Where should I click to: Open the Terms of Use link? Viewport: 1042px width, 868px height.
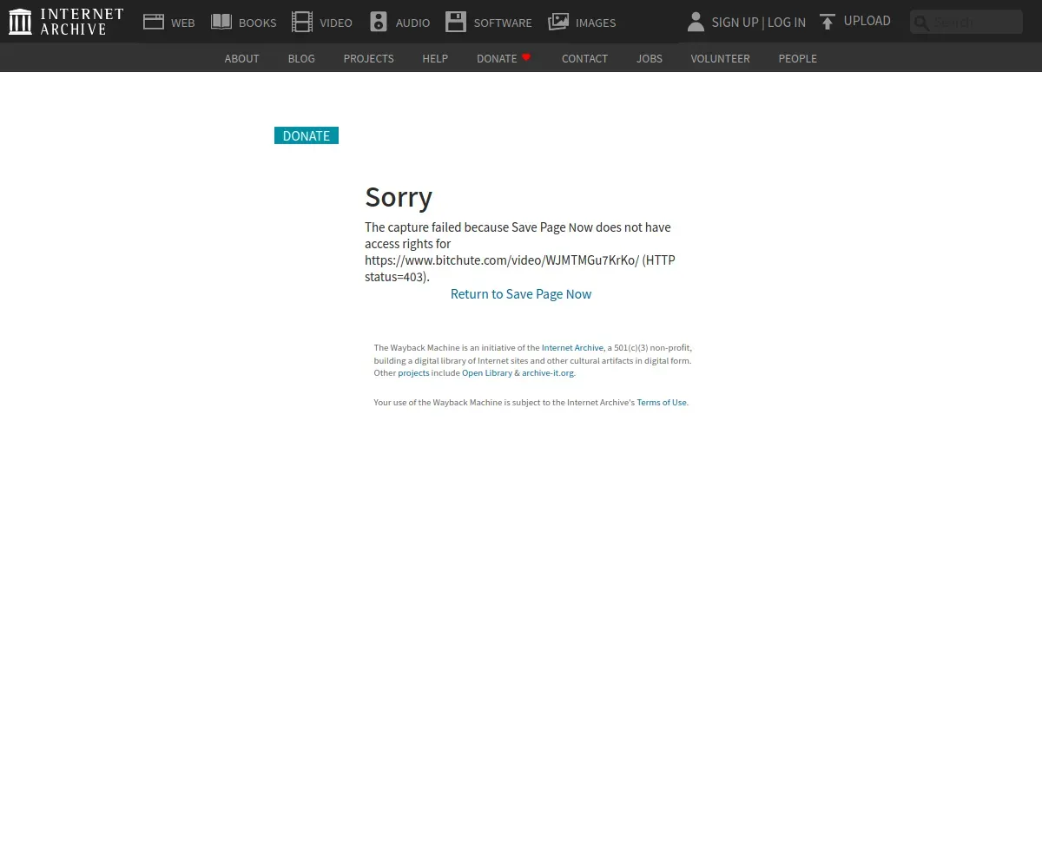coord(662,402)
